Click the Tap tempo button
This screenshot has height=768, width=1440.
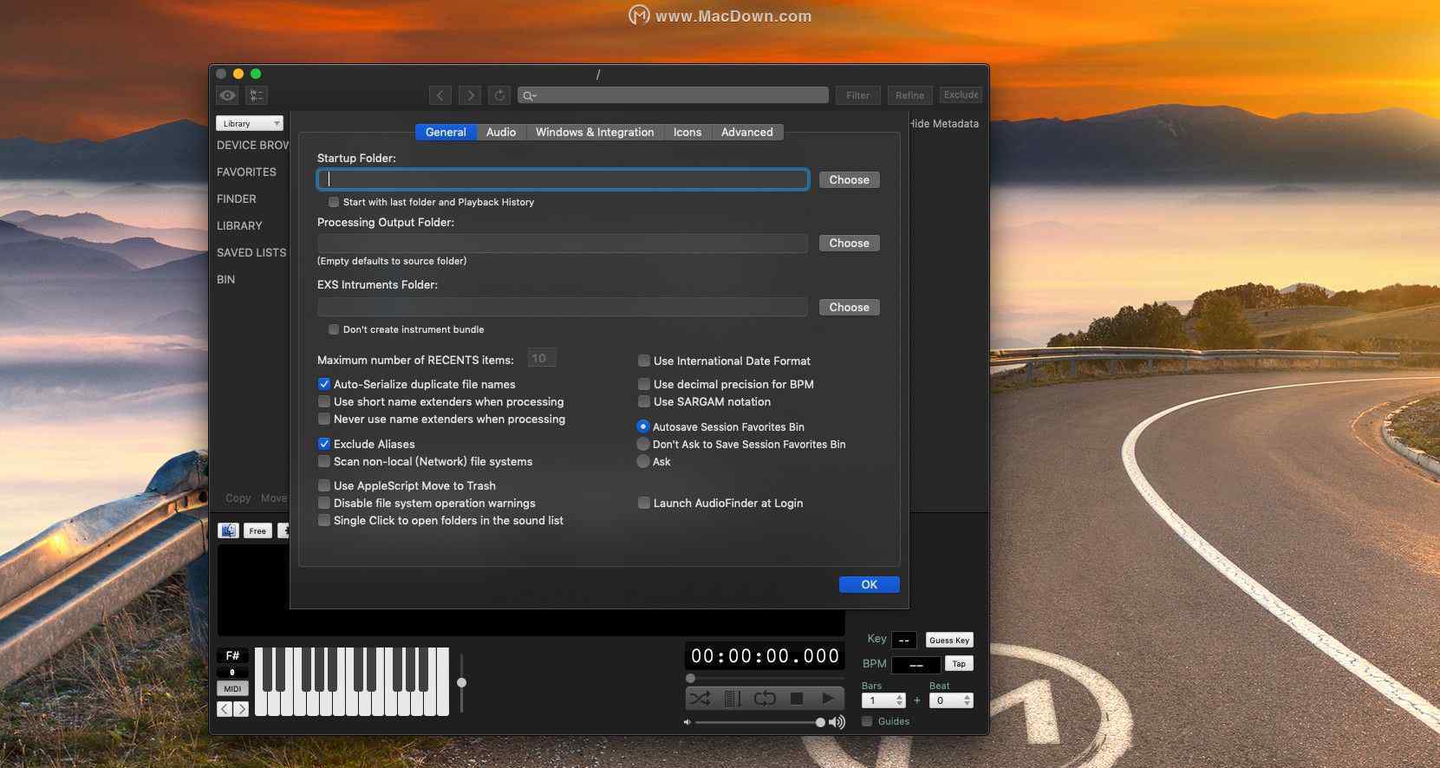tap(959, 663)
